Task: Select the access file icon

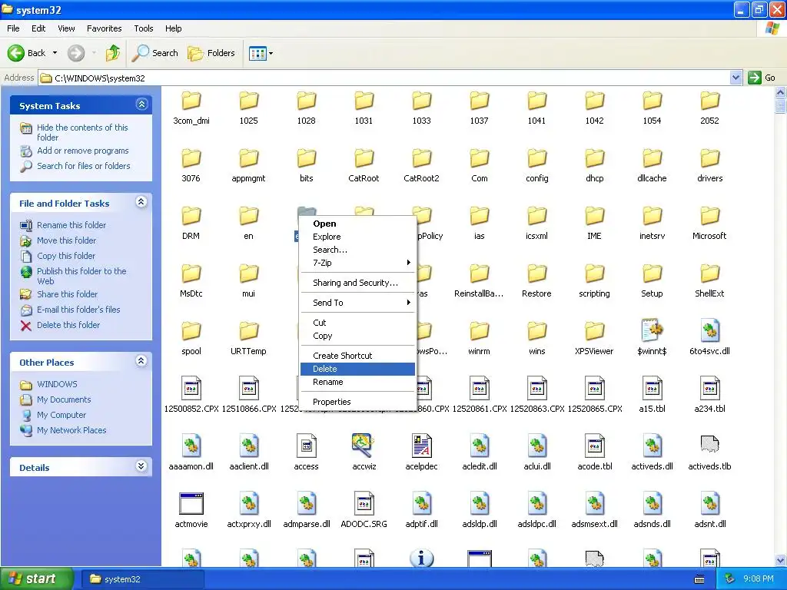Action: (306, 446)
